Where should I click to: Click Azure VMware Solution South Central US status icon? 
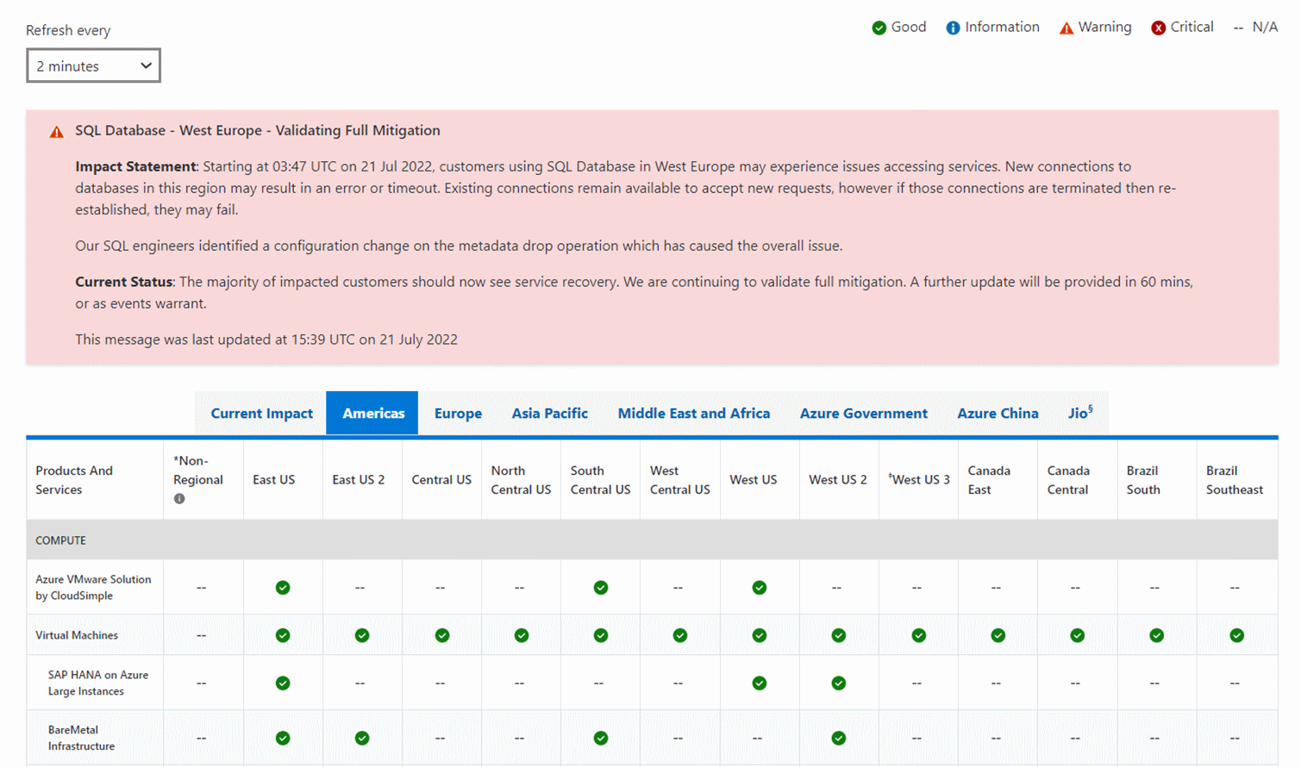point(601,588)
